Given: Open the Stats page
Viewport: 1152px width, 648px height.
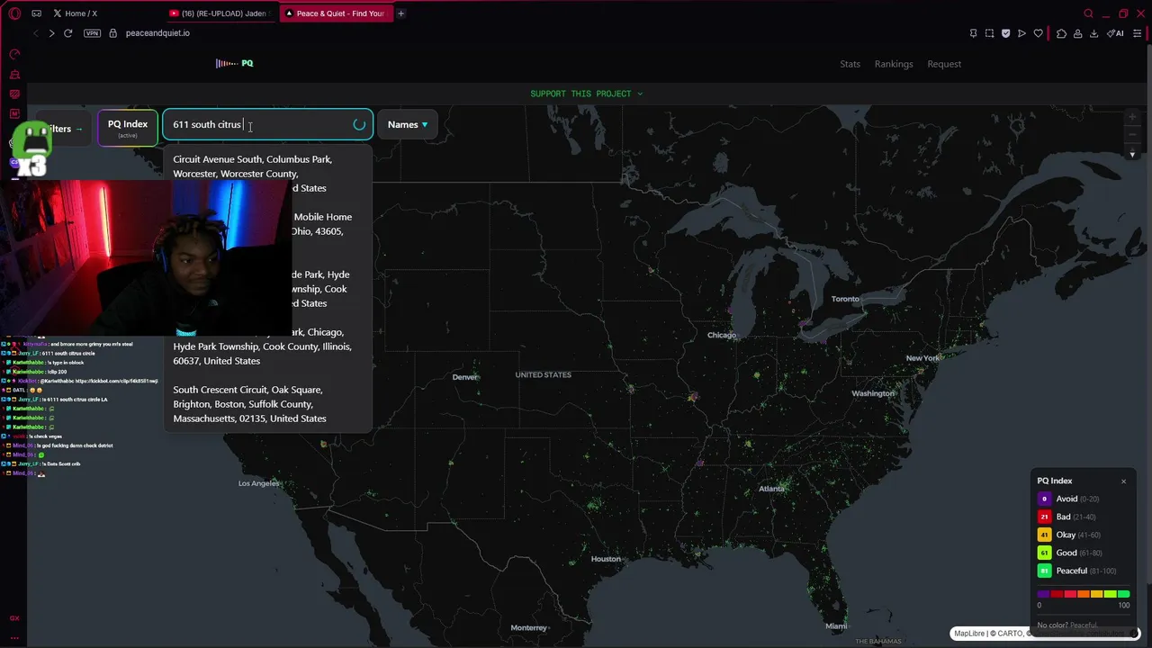Looking at the screenshot, I should coord(850,64).
